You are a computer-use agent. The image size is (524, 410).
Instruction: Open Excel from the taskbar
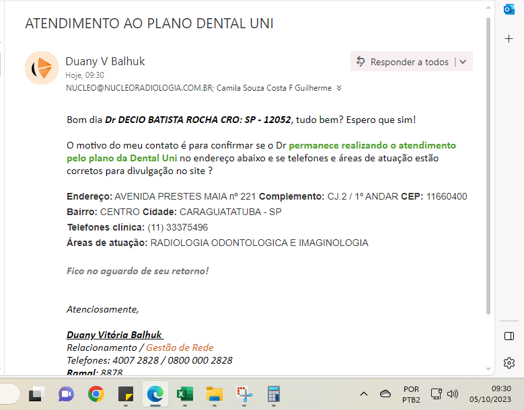(185, 395)
